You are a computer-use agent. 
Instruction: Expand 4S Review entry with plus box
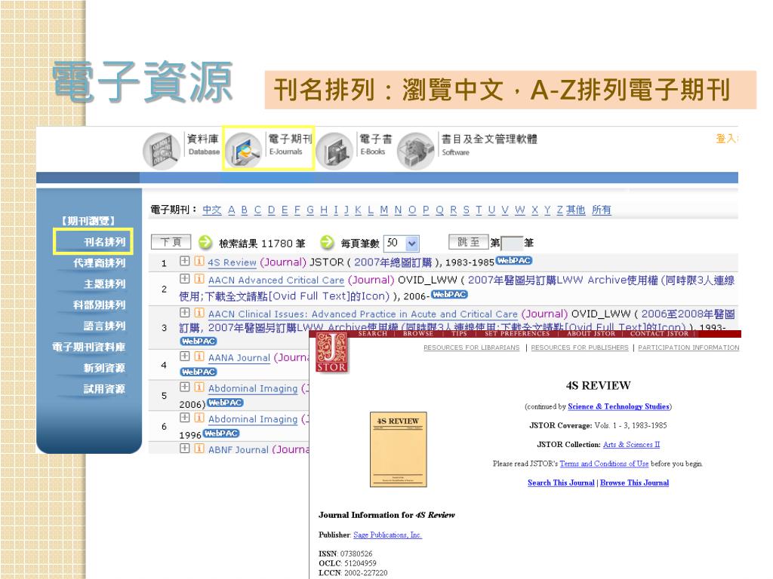(184, 260)
